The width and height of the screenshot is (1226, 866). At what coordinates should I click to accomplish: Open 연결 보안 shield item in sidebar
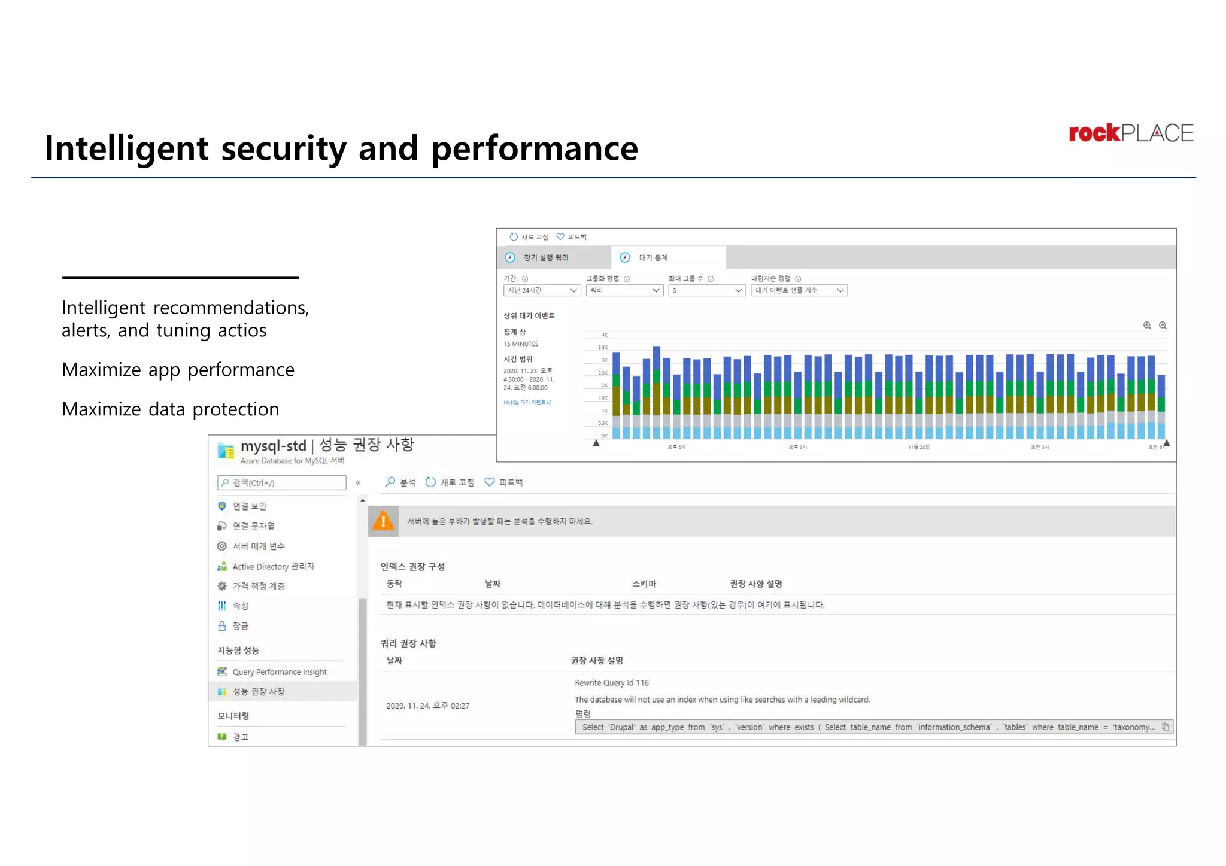pyautogui.click(x=250, y=506)
